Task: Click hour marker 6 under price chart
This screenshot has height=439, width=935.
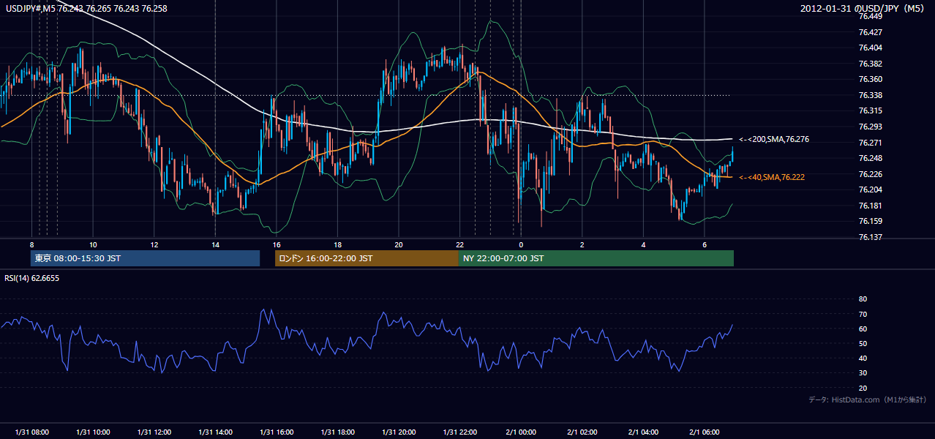Action: coord(705,244)
